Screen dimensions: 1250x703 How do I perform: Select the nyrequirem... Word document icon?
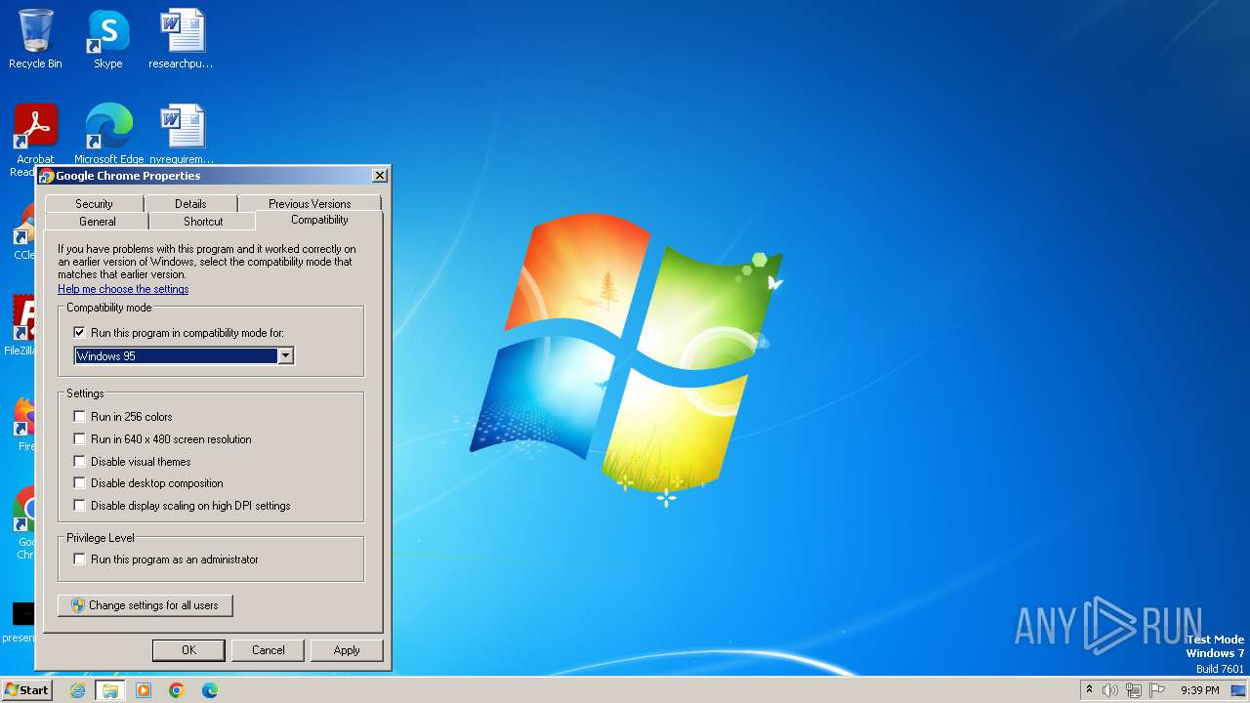coord(182,134)
